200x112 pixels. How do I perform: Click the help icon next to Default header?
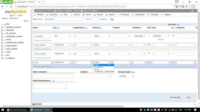tap(100, 28)
